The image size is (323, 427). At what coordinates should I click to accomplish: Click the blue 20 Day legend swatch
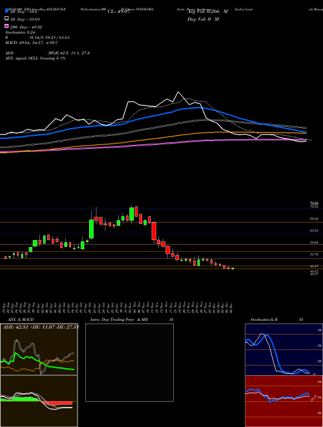coord(7,10)
